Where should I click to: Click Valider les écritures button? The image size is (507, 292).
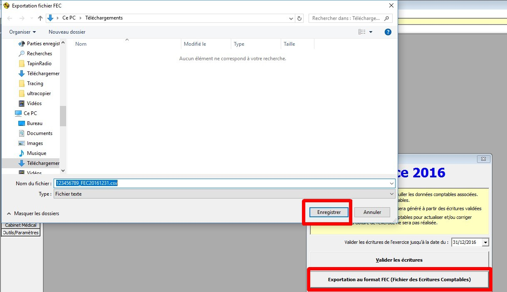click(399, 260)
